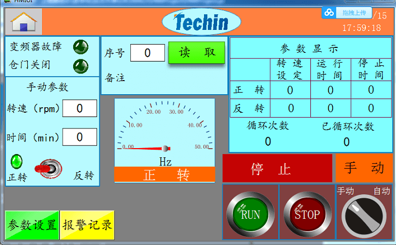Click the 拖拽上传 button
This screenshot has height=245, width=396.
pos(354,13)
